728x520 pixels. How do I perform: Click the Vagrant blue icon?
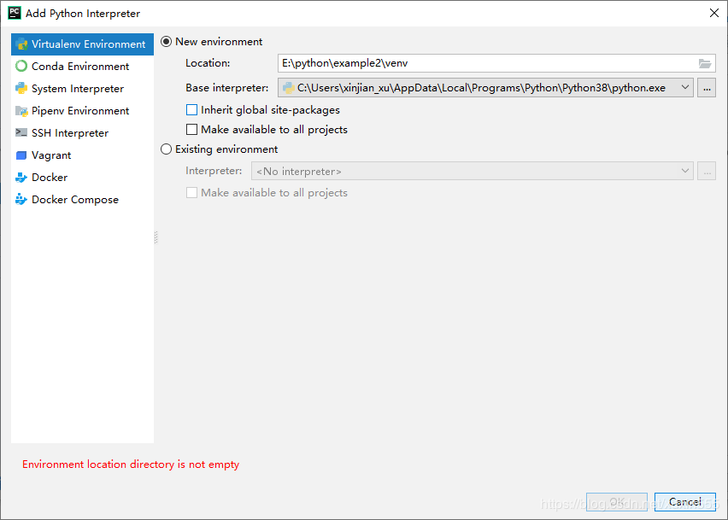click(21, 155)
